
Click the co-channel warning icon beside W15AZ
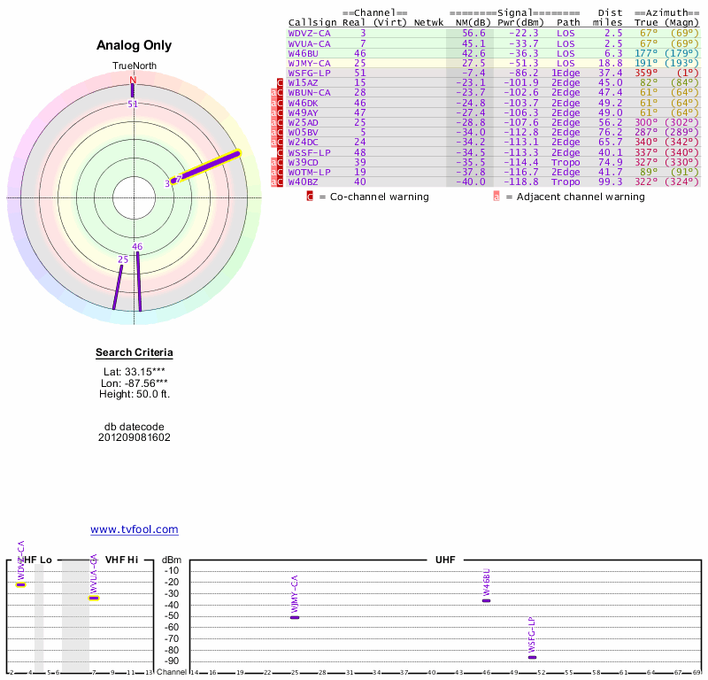tap(281, 82)
